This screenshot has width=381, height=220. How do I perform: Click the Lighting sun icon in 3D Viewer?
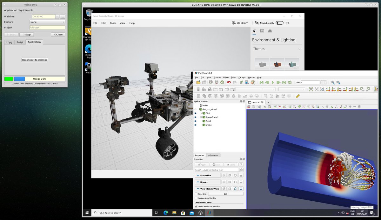pyautogui.click(x=254, y=31)
